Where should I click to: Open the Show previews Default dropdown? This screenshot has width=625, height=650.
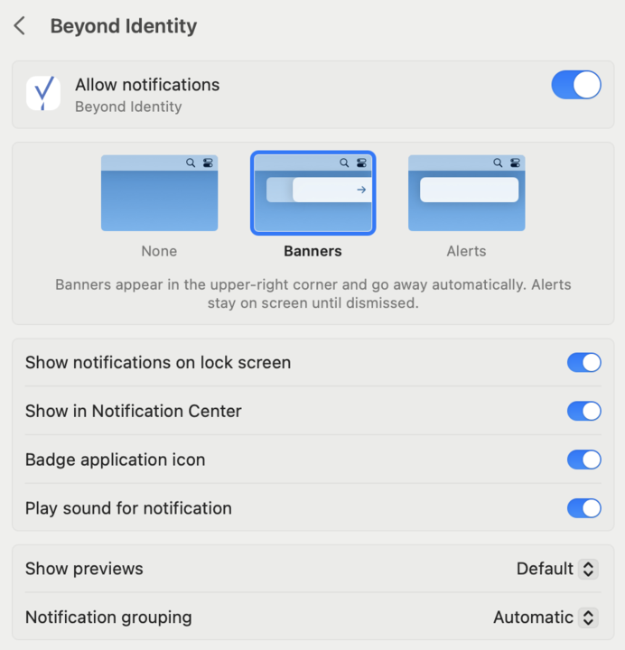(556, 569)
